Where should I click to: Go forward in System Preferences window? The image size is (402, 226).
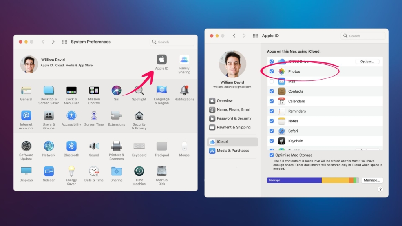point(53,42)
